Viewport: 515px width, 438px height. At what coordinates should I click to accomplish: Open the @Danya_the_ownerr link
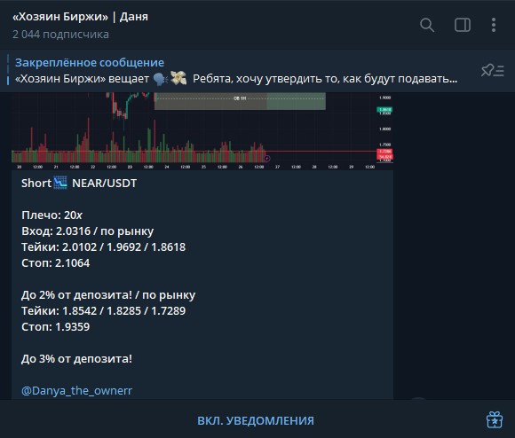click(76, 390)
